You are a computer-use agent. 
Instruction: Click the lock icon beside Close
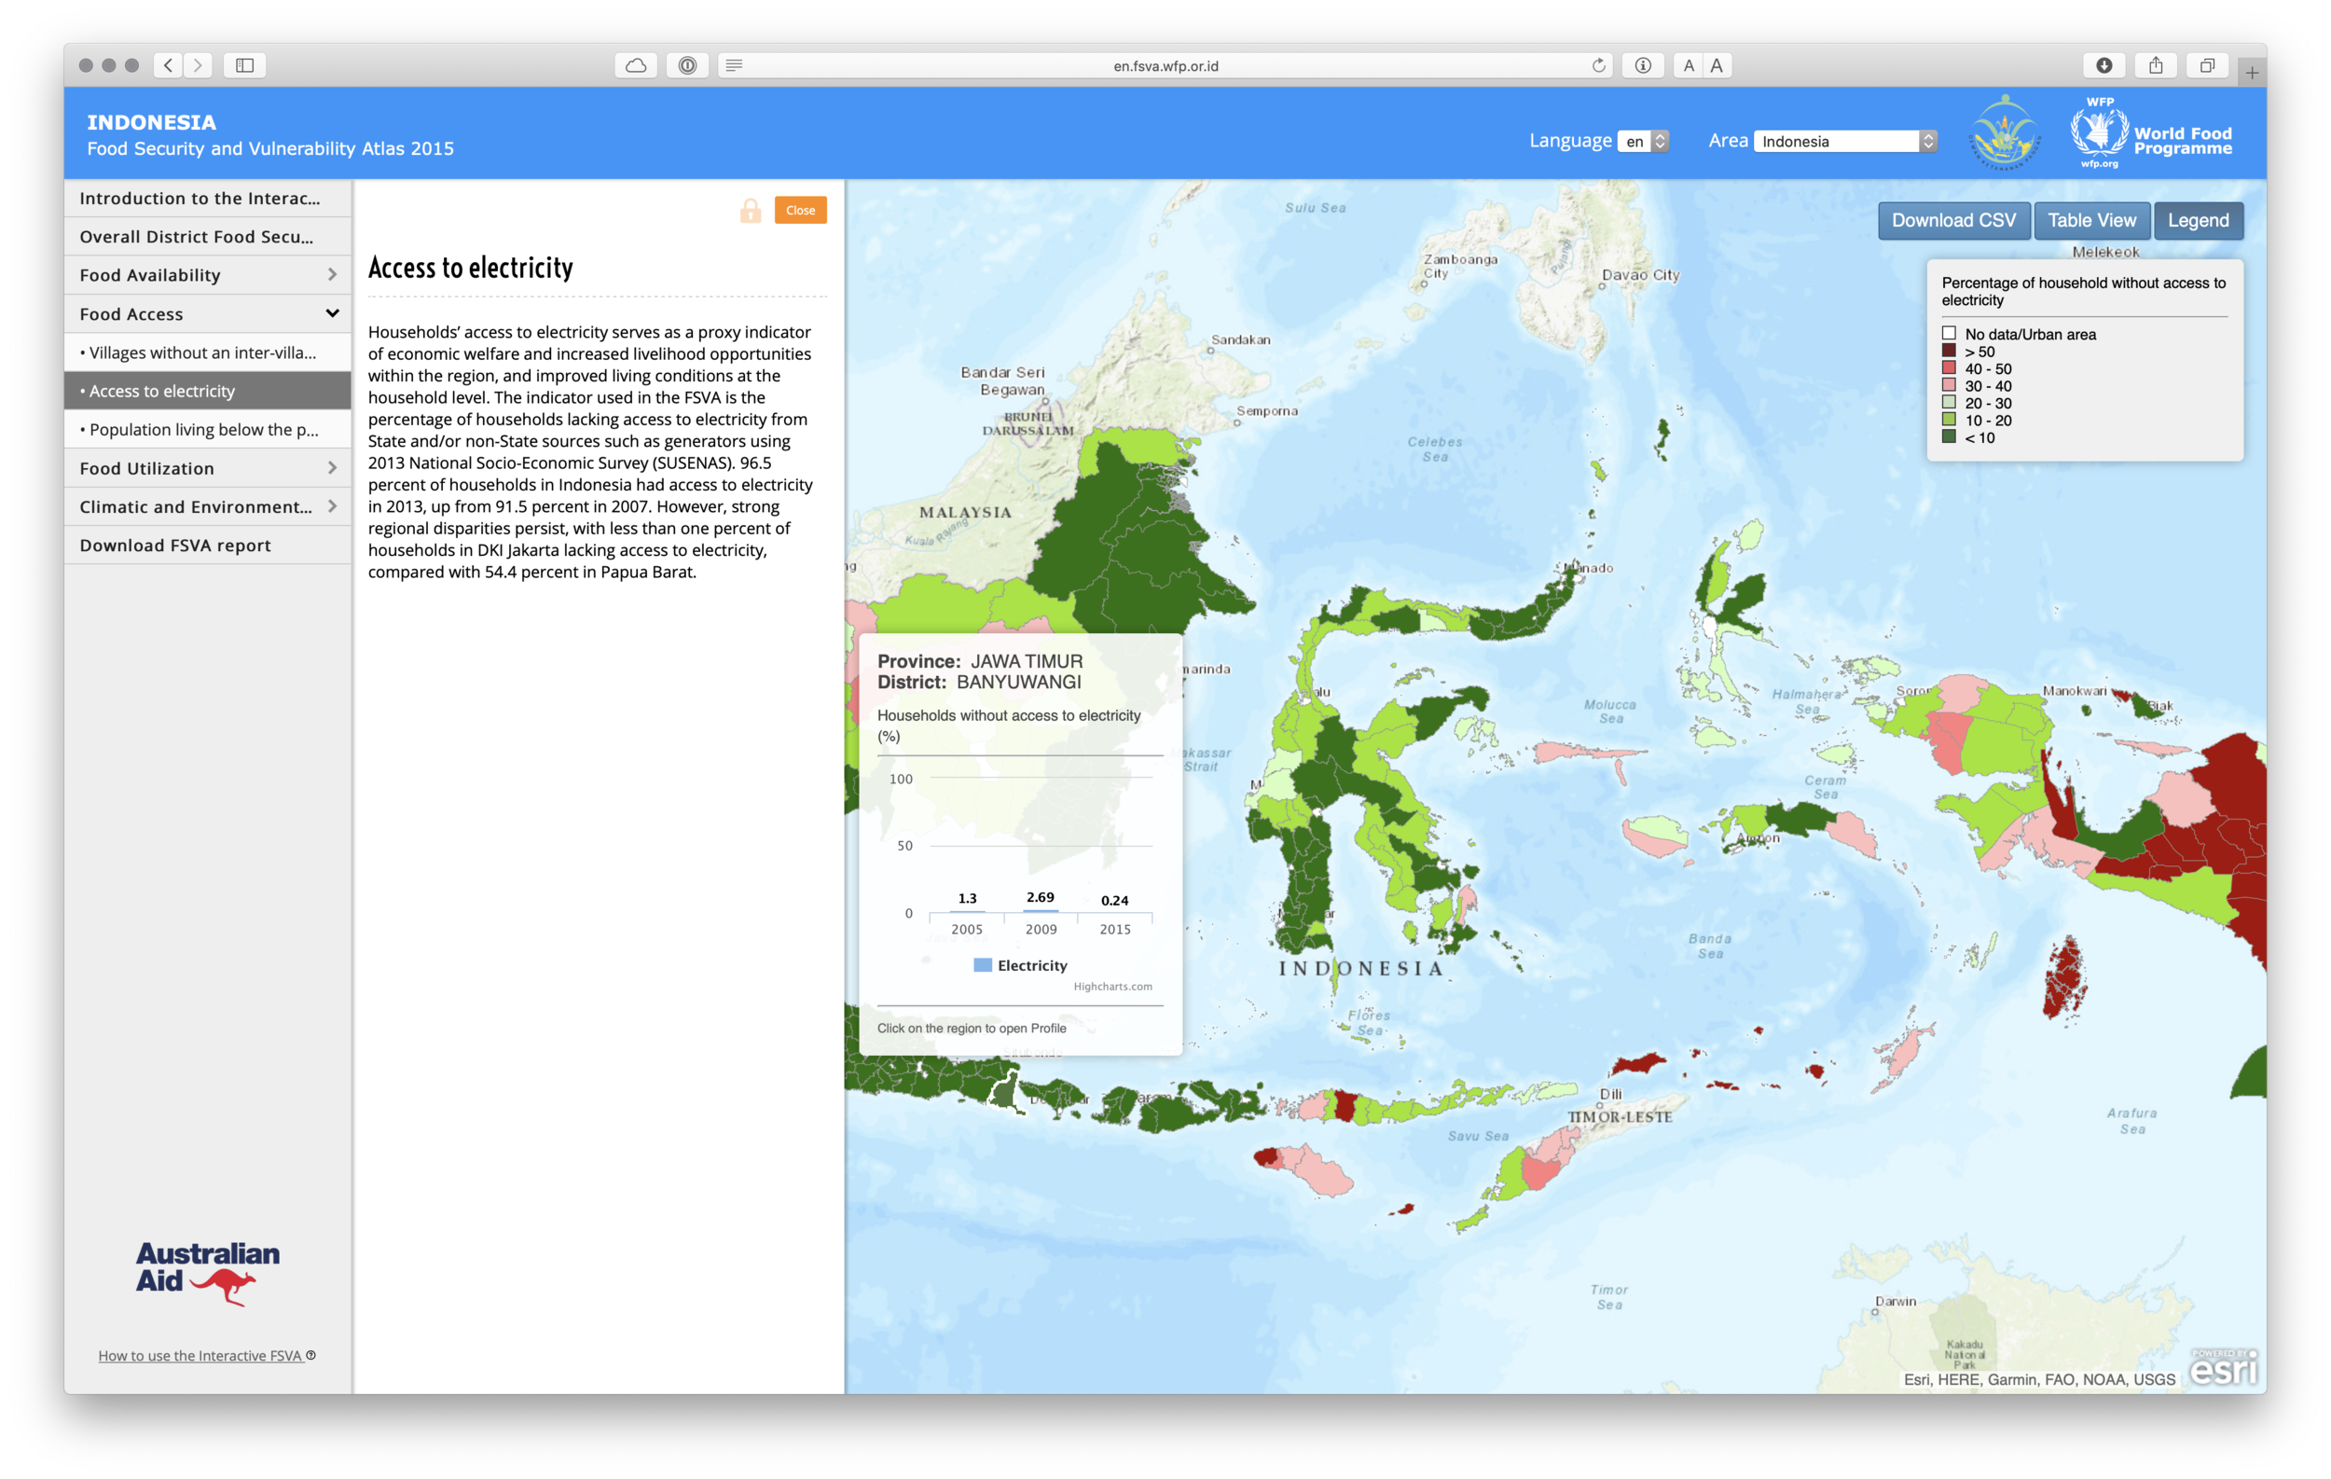[751, 210]
